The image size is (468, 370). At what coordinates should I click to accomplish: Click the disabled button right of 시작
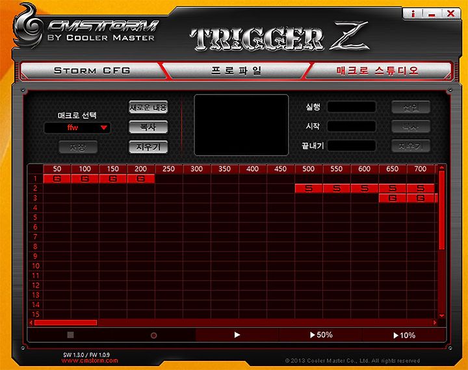point(411,126)
